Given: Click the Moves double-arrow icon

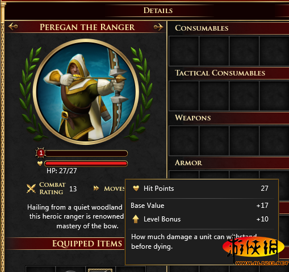Looking at the screenshot, I should coord(96,188).
